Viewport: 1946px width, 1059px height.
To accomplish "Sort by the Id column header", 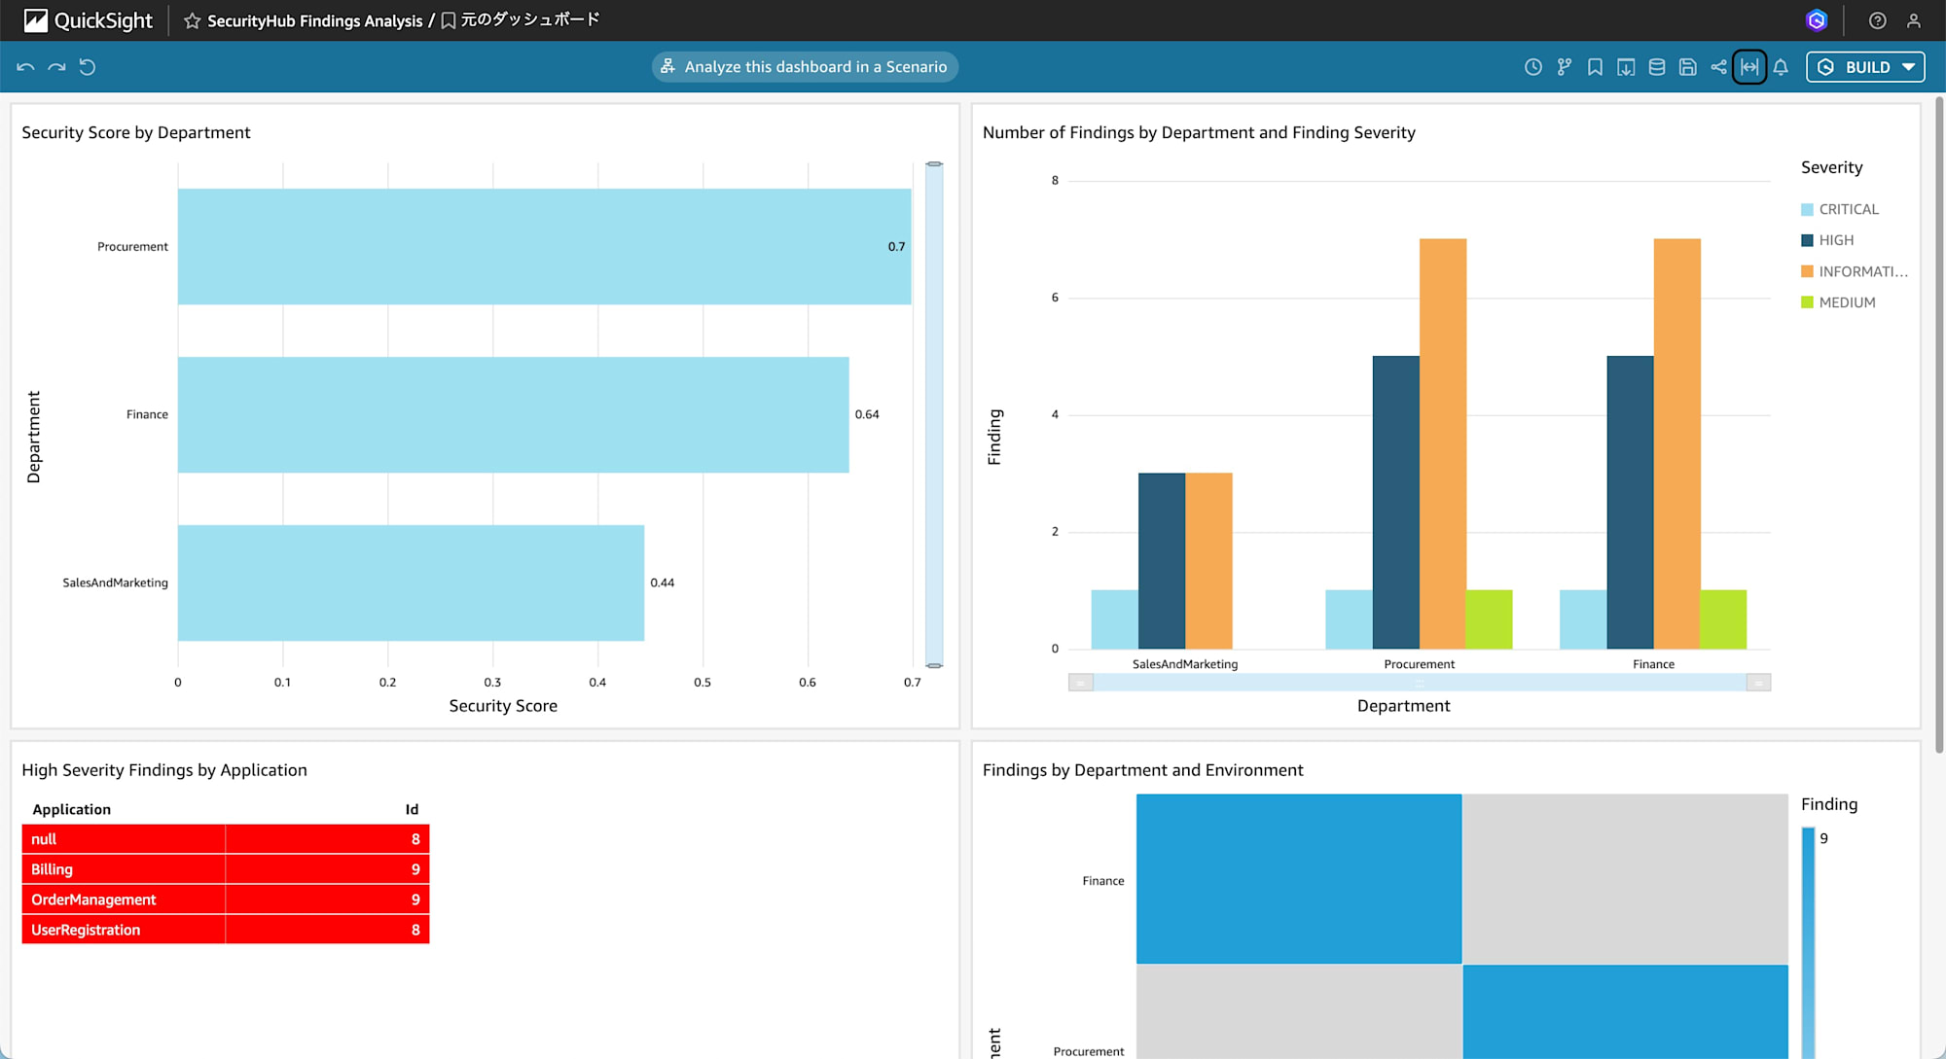I will tap(412, 809).
